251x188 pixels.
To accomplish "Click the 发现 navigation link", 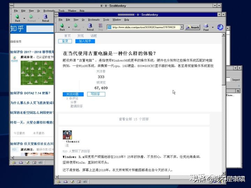I will pos(81,36).
